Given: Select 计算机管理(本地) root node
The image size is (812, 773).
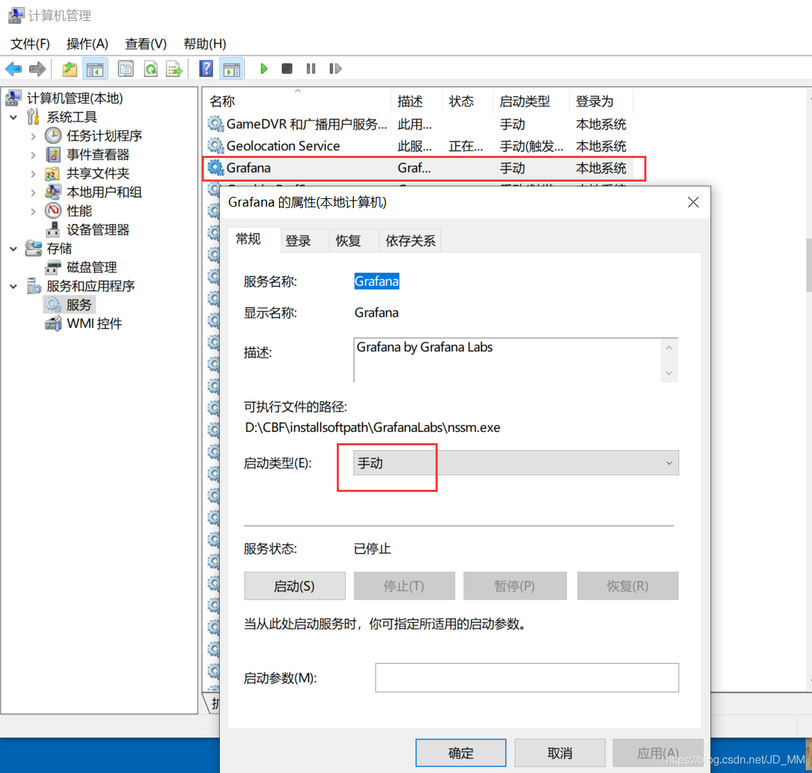Looking at the screenshot, I should tap(74, 98).
